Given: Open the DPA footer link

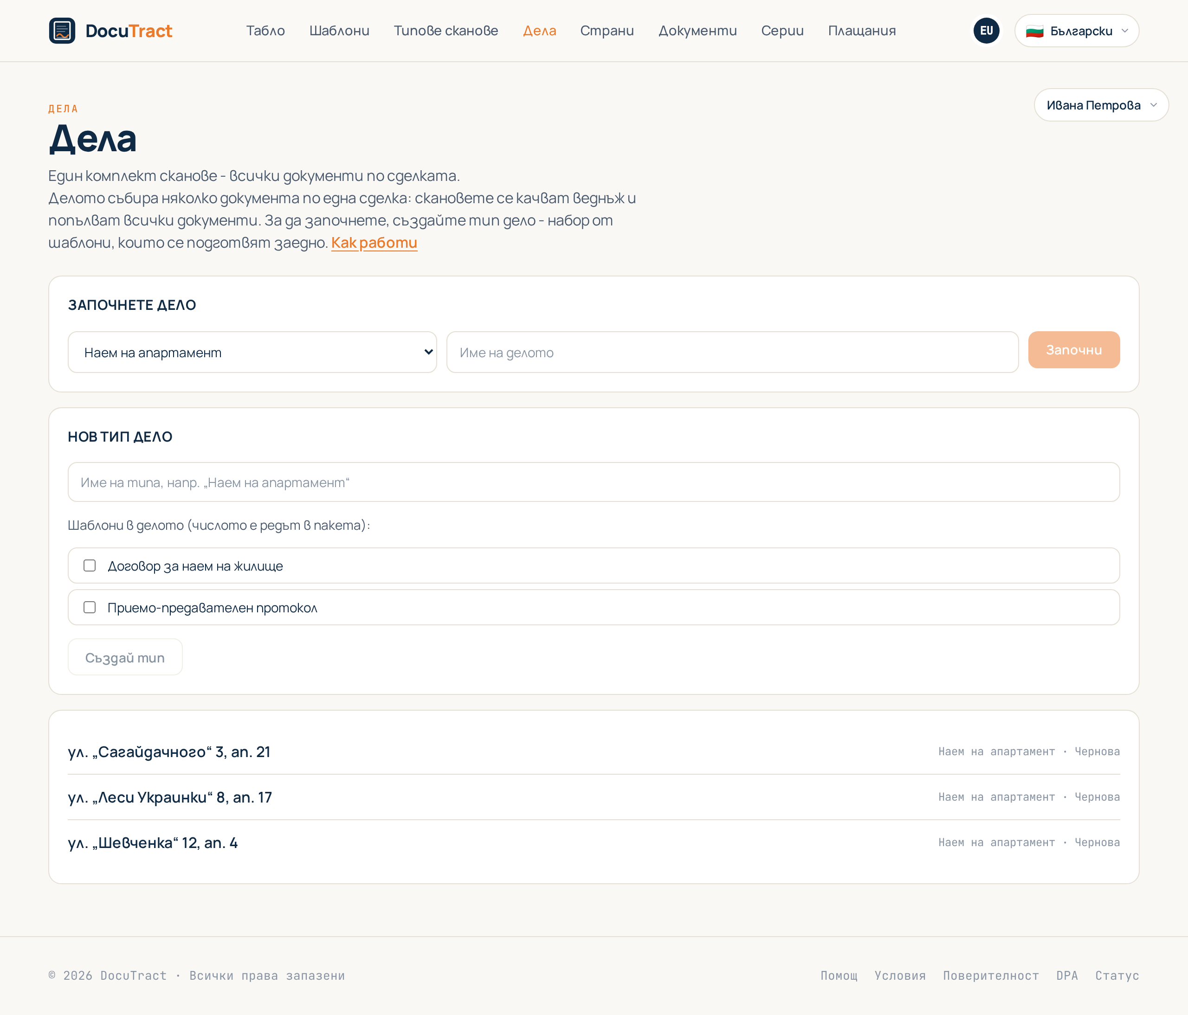Looking at the screenshot, I should 1067,976.
